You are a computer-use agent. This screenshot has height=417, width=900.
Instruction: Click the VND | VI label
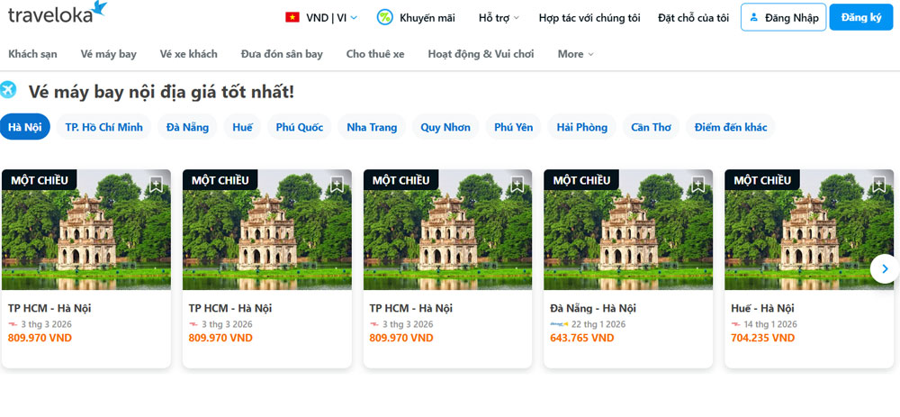click(327, 18)
